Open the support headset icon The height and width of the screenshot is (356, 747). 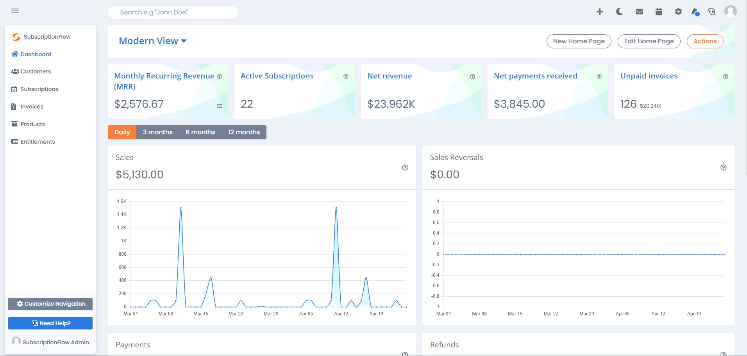[x=712, y=11]
